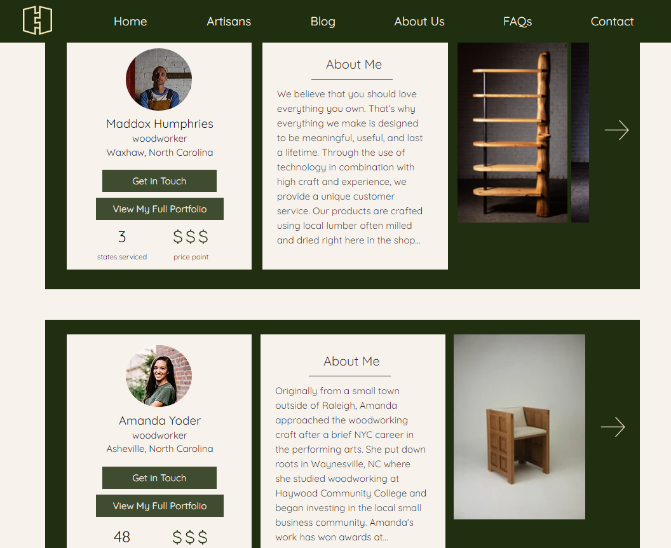Open Maddox Humphries profile photo
Screen dimensions: 671x548
tap(159, 79)
